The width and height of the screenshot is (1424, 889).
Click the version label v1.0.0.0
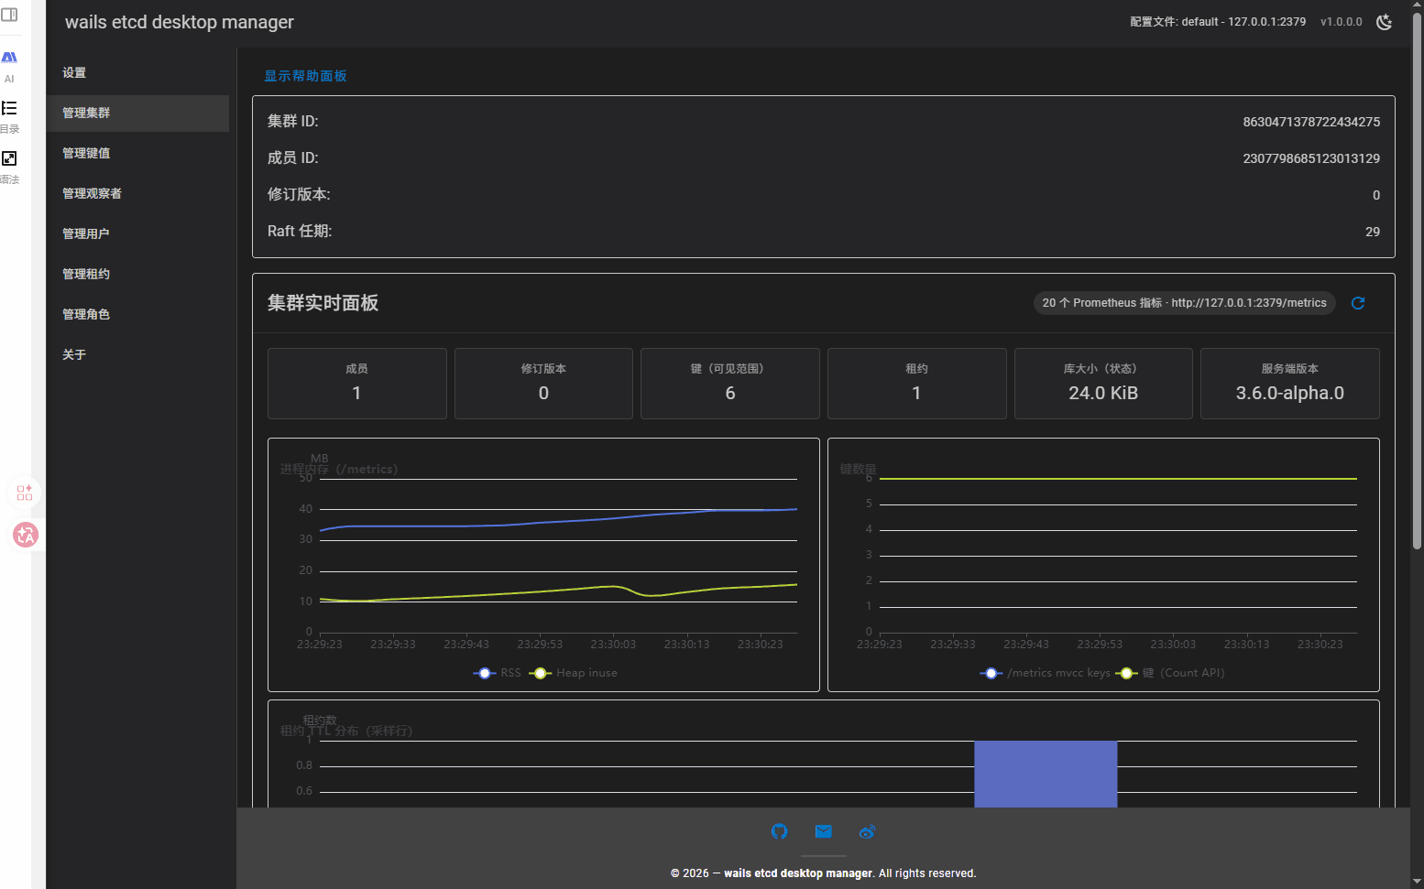tap(1342, 22)
